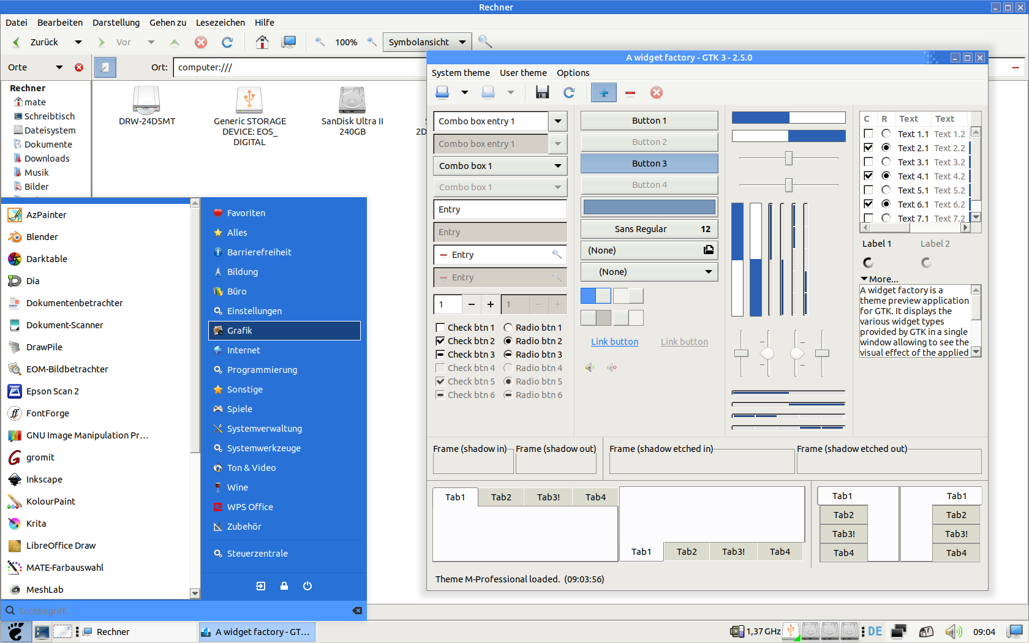Uncheck the checkbox in row Text 2.1
This screenshot has width=1029, height=643.
pyautogui.click(x=868, y=148)
